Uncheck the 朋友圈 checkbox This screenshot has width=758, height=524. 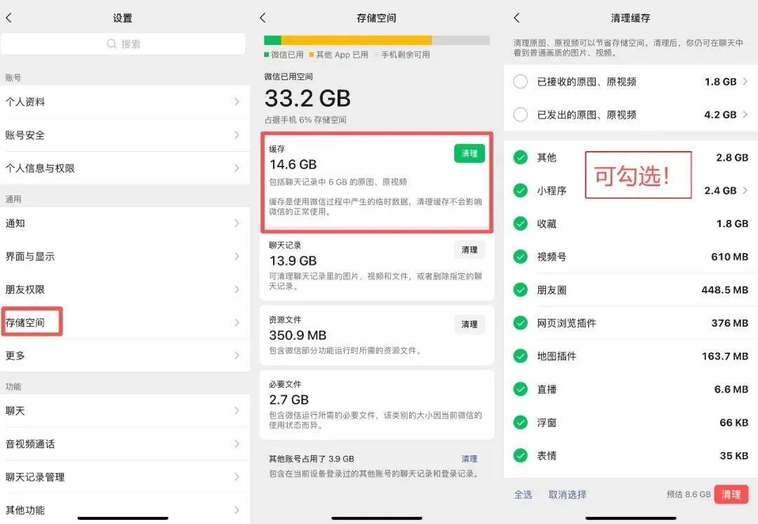tap(520, 290)
